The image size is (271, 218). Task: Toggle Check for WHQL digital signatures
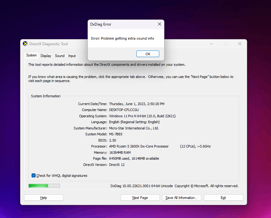point(33,176)
